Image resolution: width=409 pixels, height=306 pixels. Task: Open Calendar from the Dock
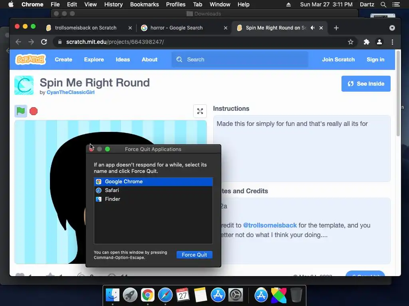pos(183,295)
